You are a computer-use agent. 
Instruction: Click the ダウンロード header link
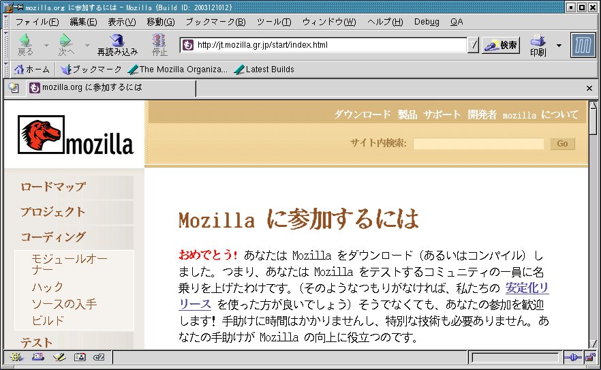point(363,114)
